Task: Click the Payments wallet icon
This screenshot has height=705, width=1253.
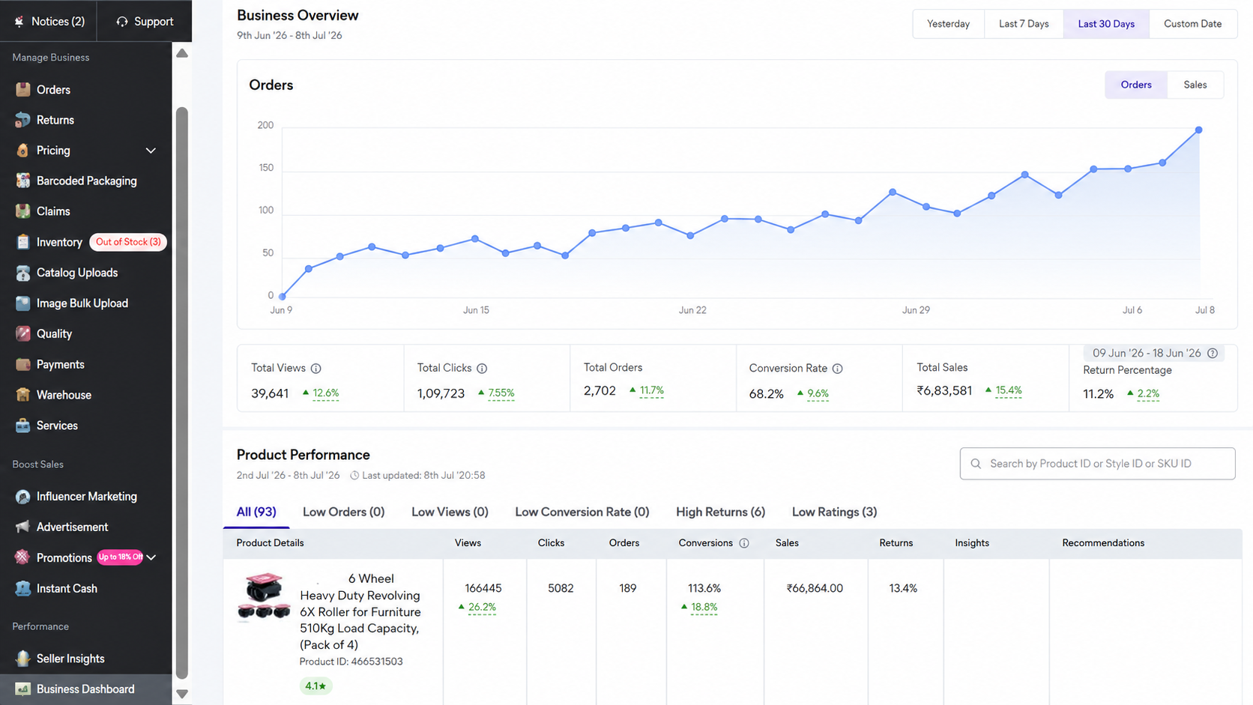Action: (22, 364)
